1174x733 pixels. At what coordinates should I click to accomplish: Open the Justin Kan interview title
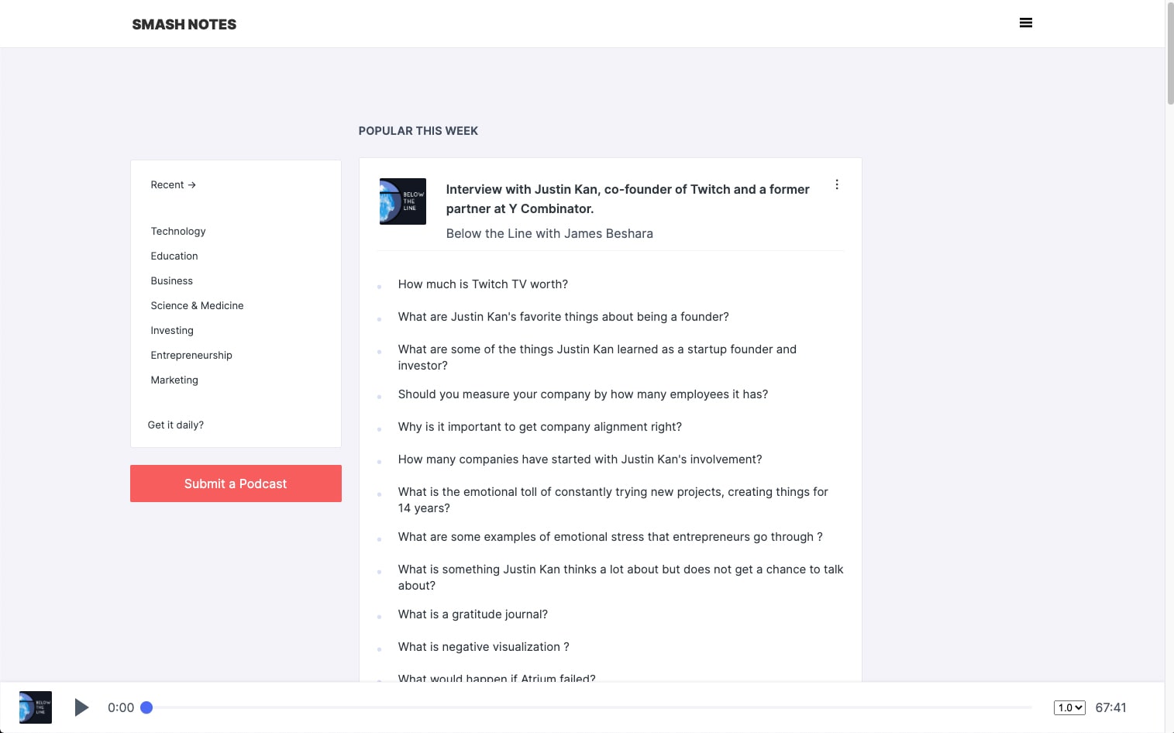tap(628, 199)
